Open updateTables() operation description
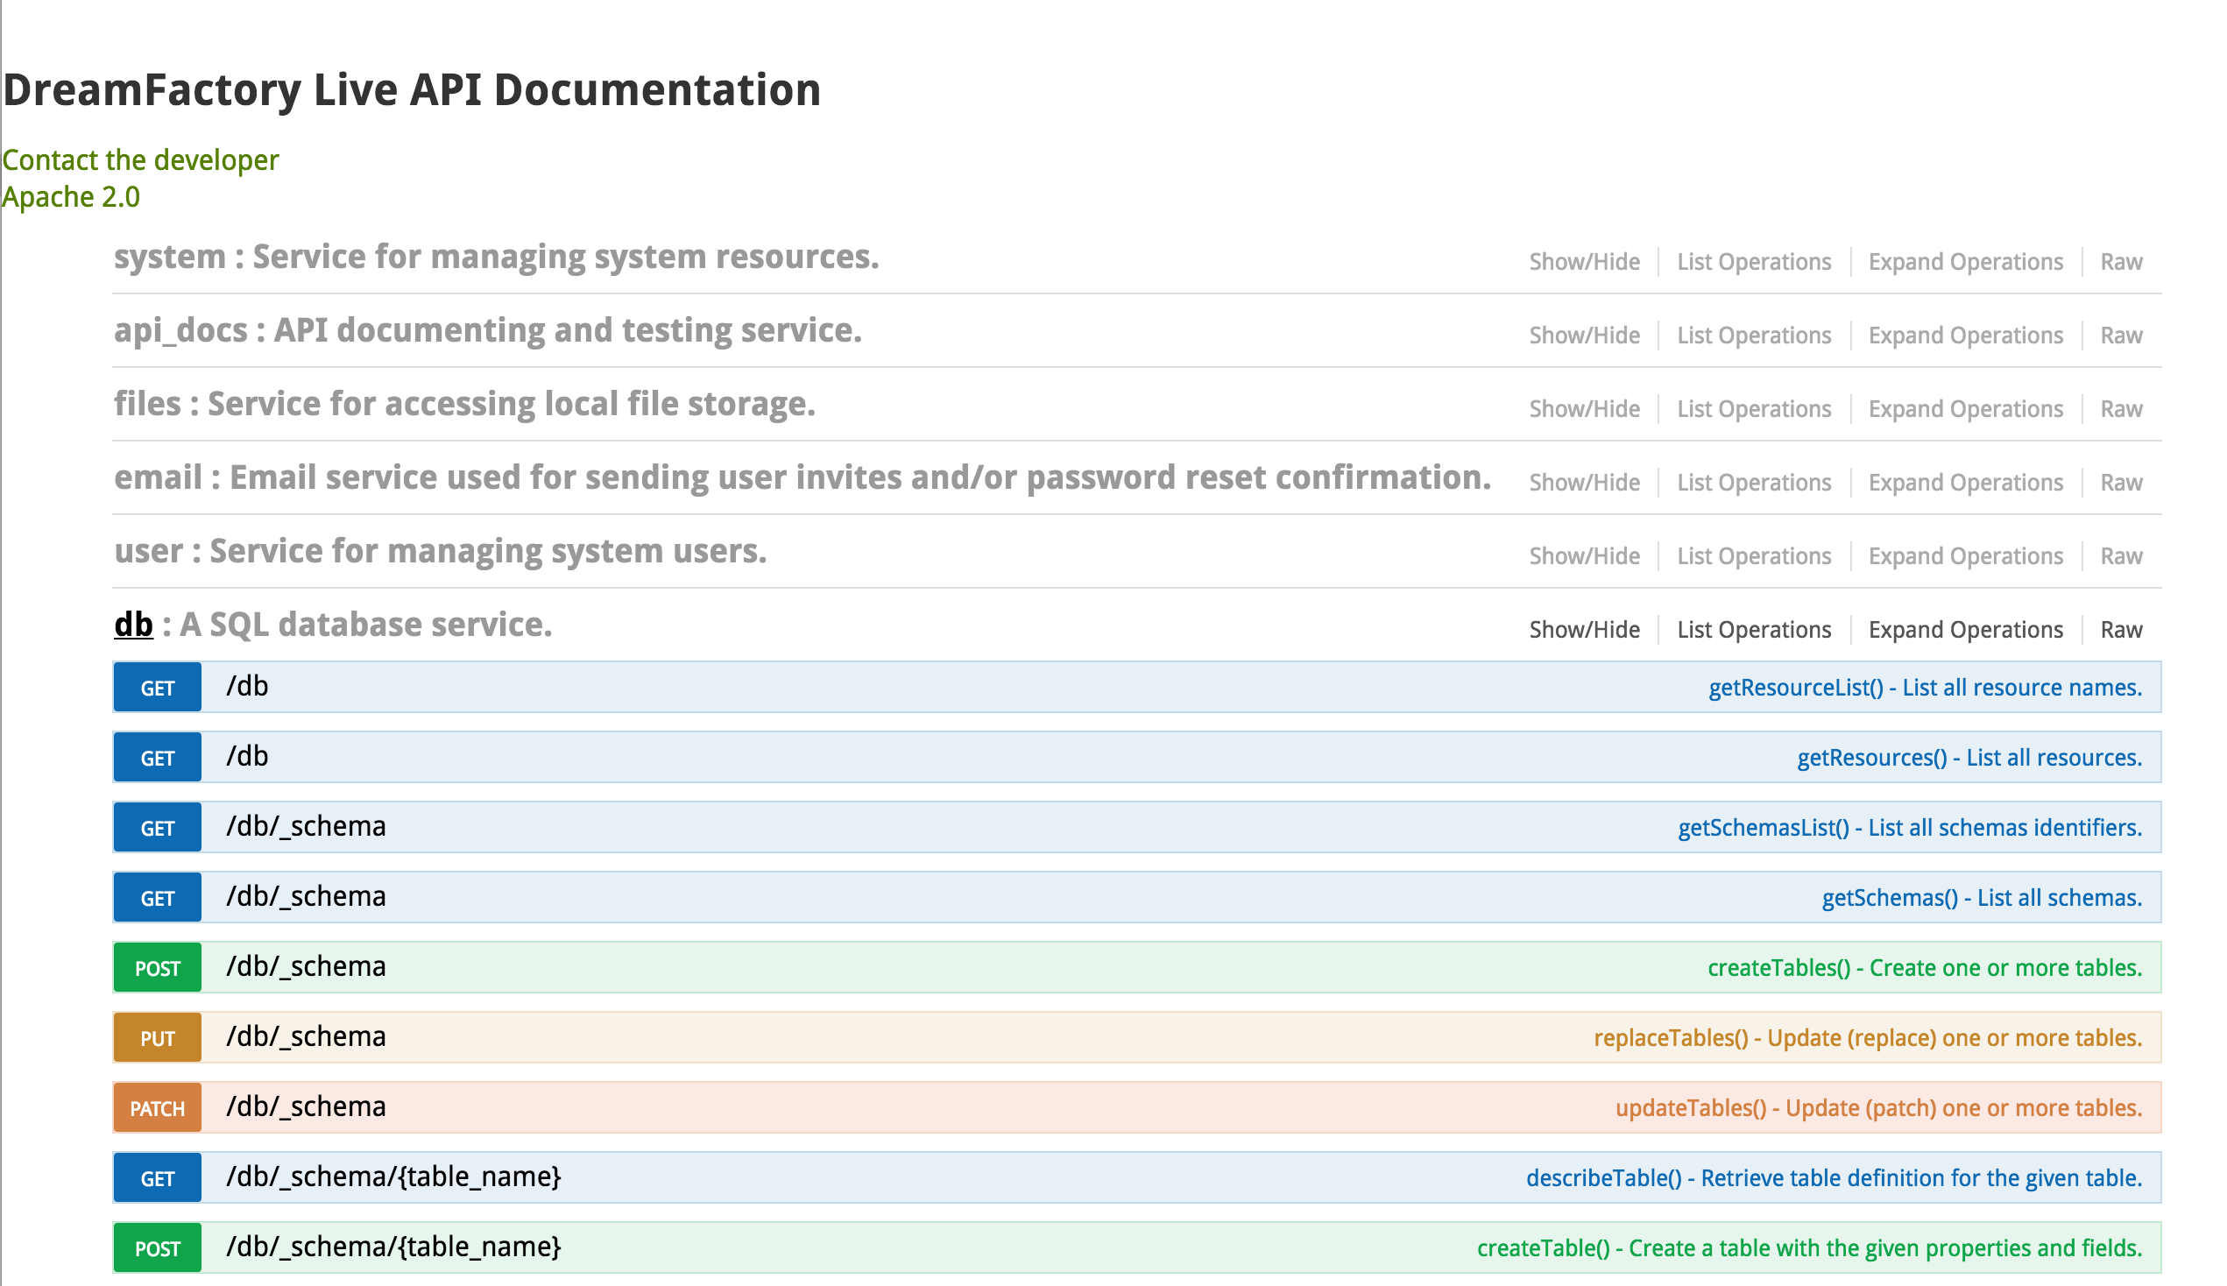The width and height of the screenshot is (2227, 1286). click(1879, 1107)
